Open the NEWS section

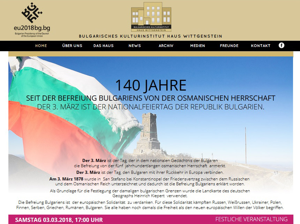[135, 46]
